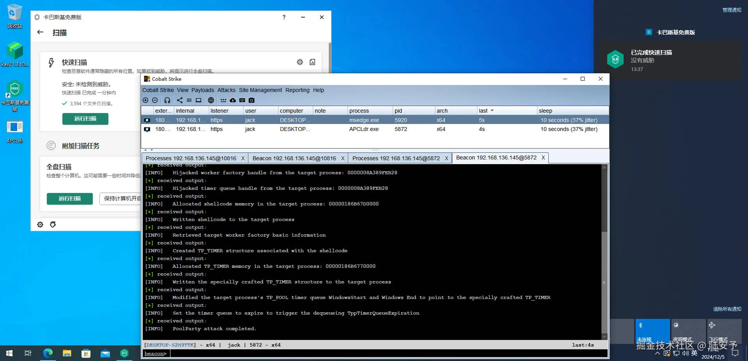
Task: Open quick scan settings gear in Kaspersky
Action: [300, 62]
